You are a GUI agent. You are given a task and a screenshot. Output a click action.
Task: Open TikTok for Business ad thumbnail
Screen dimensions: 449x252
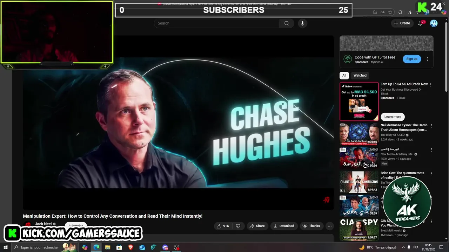coord(359,101)
